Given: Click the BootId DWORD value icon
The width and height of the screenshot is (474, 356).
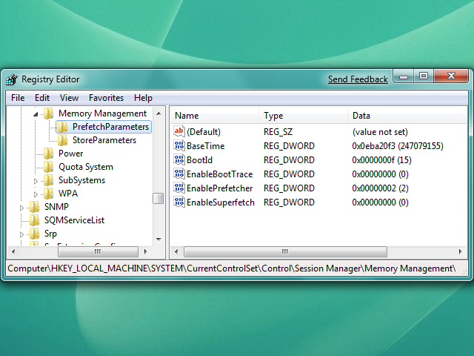Looking at the screenshot, I should pyautogui.click(x=179, y=159).
